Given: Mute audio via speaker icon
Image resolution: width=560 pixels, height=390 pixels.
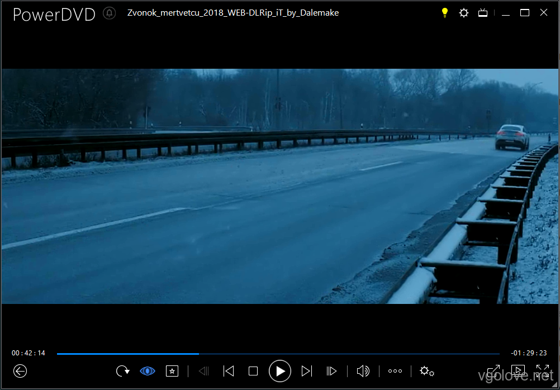Looking at the screenshot, I should pos(363,371).
